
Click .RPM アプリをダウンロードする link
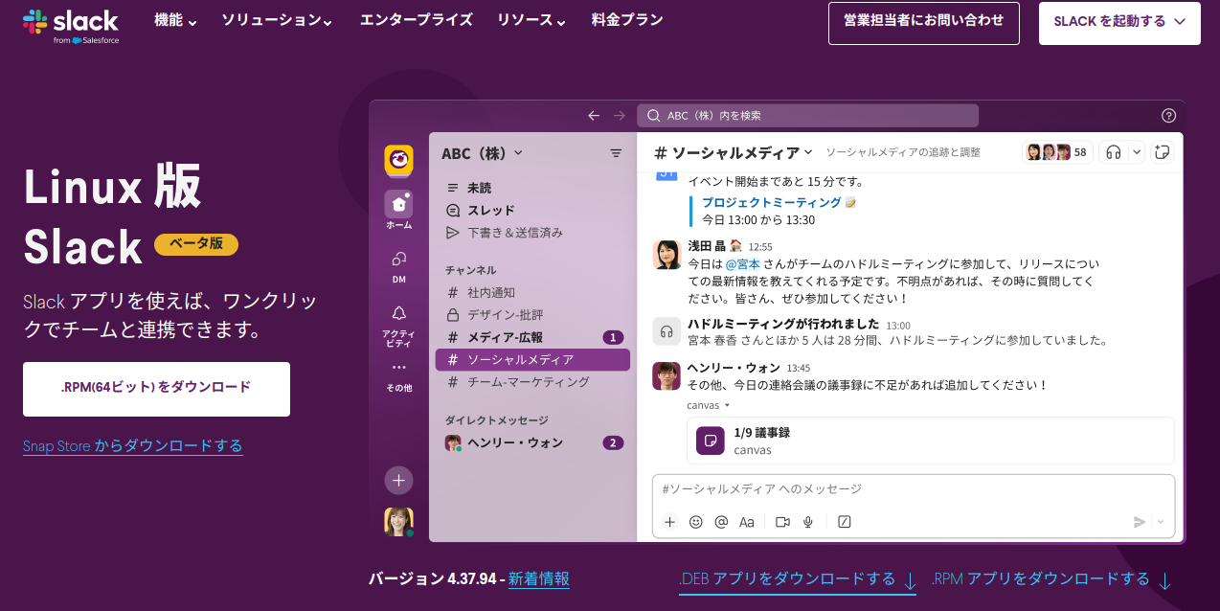pyautogui.click(x=1051, y=579)
